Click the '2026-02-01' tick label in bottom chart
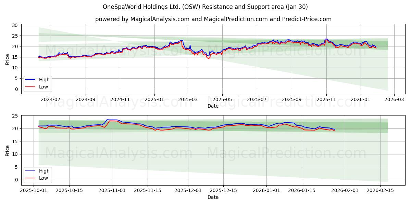 pos(344,190)
